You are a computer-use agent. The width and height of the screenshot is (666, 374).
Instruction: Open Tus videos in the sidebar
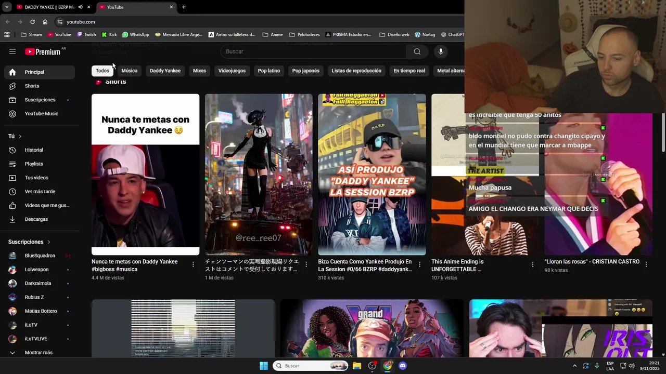[x=40, y=178]
